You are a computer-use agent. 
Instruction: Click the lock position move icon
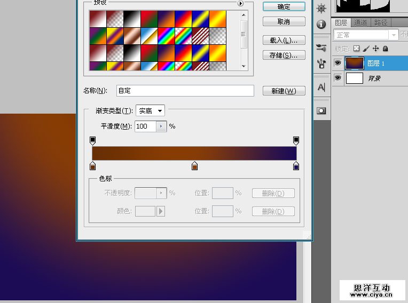click(x=376, y=49)
